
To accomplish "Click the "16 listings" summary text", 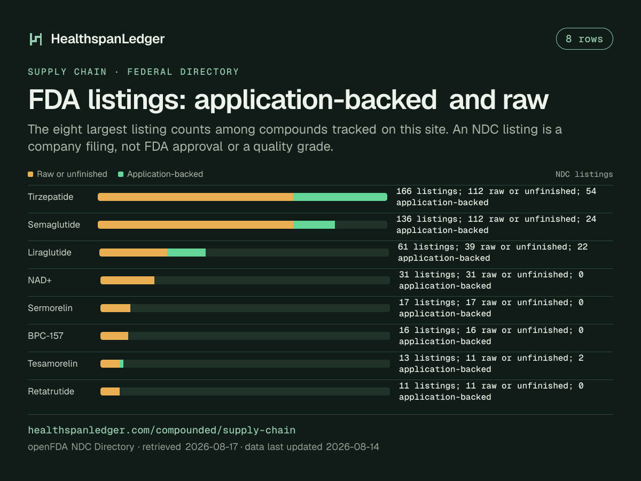I will (491, 336).
